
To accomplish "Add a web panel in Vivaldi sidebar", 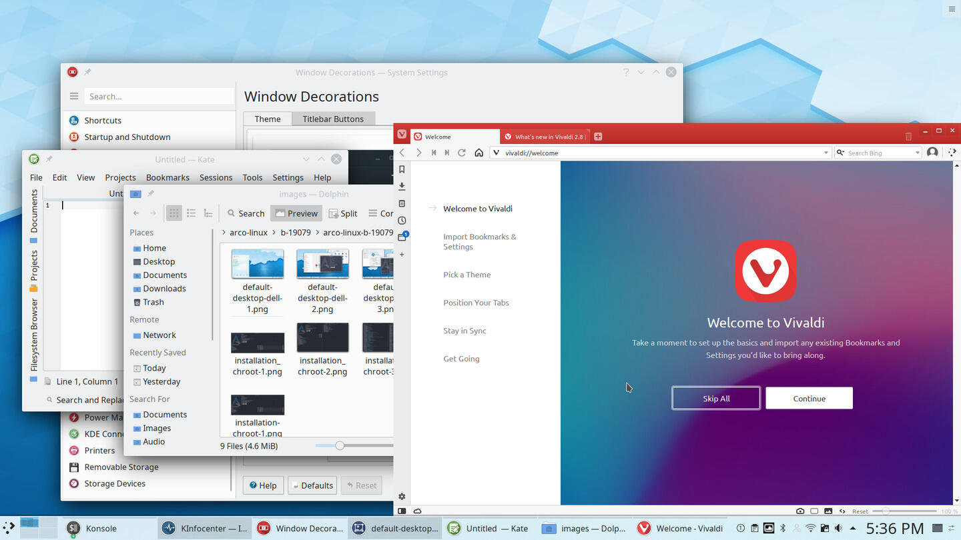I will pos(402,255).
